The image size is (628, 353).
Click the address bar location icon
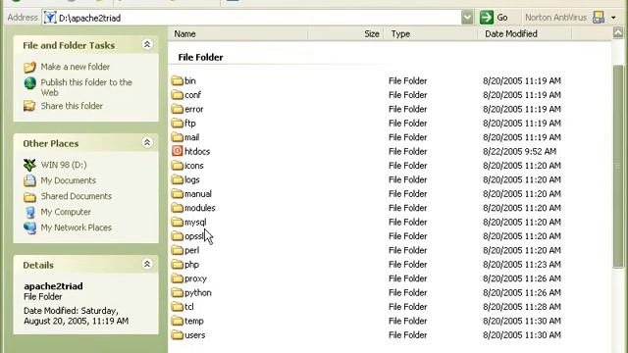50,18
